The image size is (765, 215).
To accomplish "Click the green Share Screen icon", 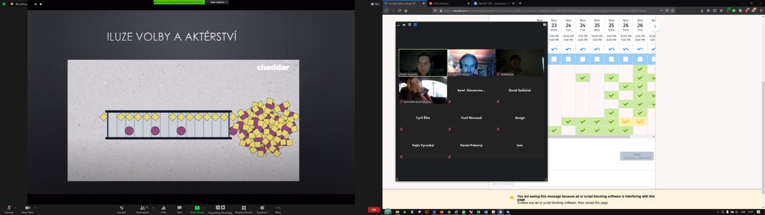I will [197, 208].
